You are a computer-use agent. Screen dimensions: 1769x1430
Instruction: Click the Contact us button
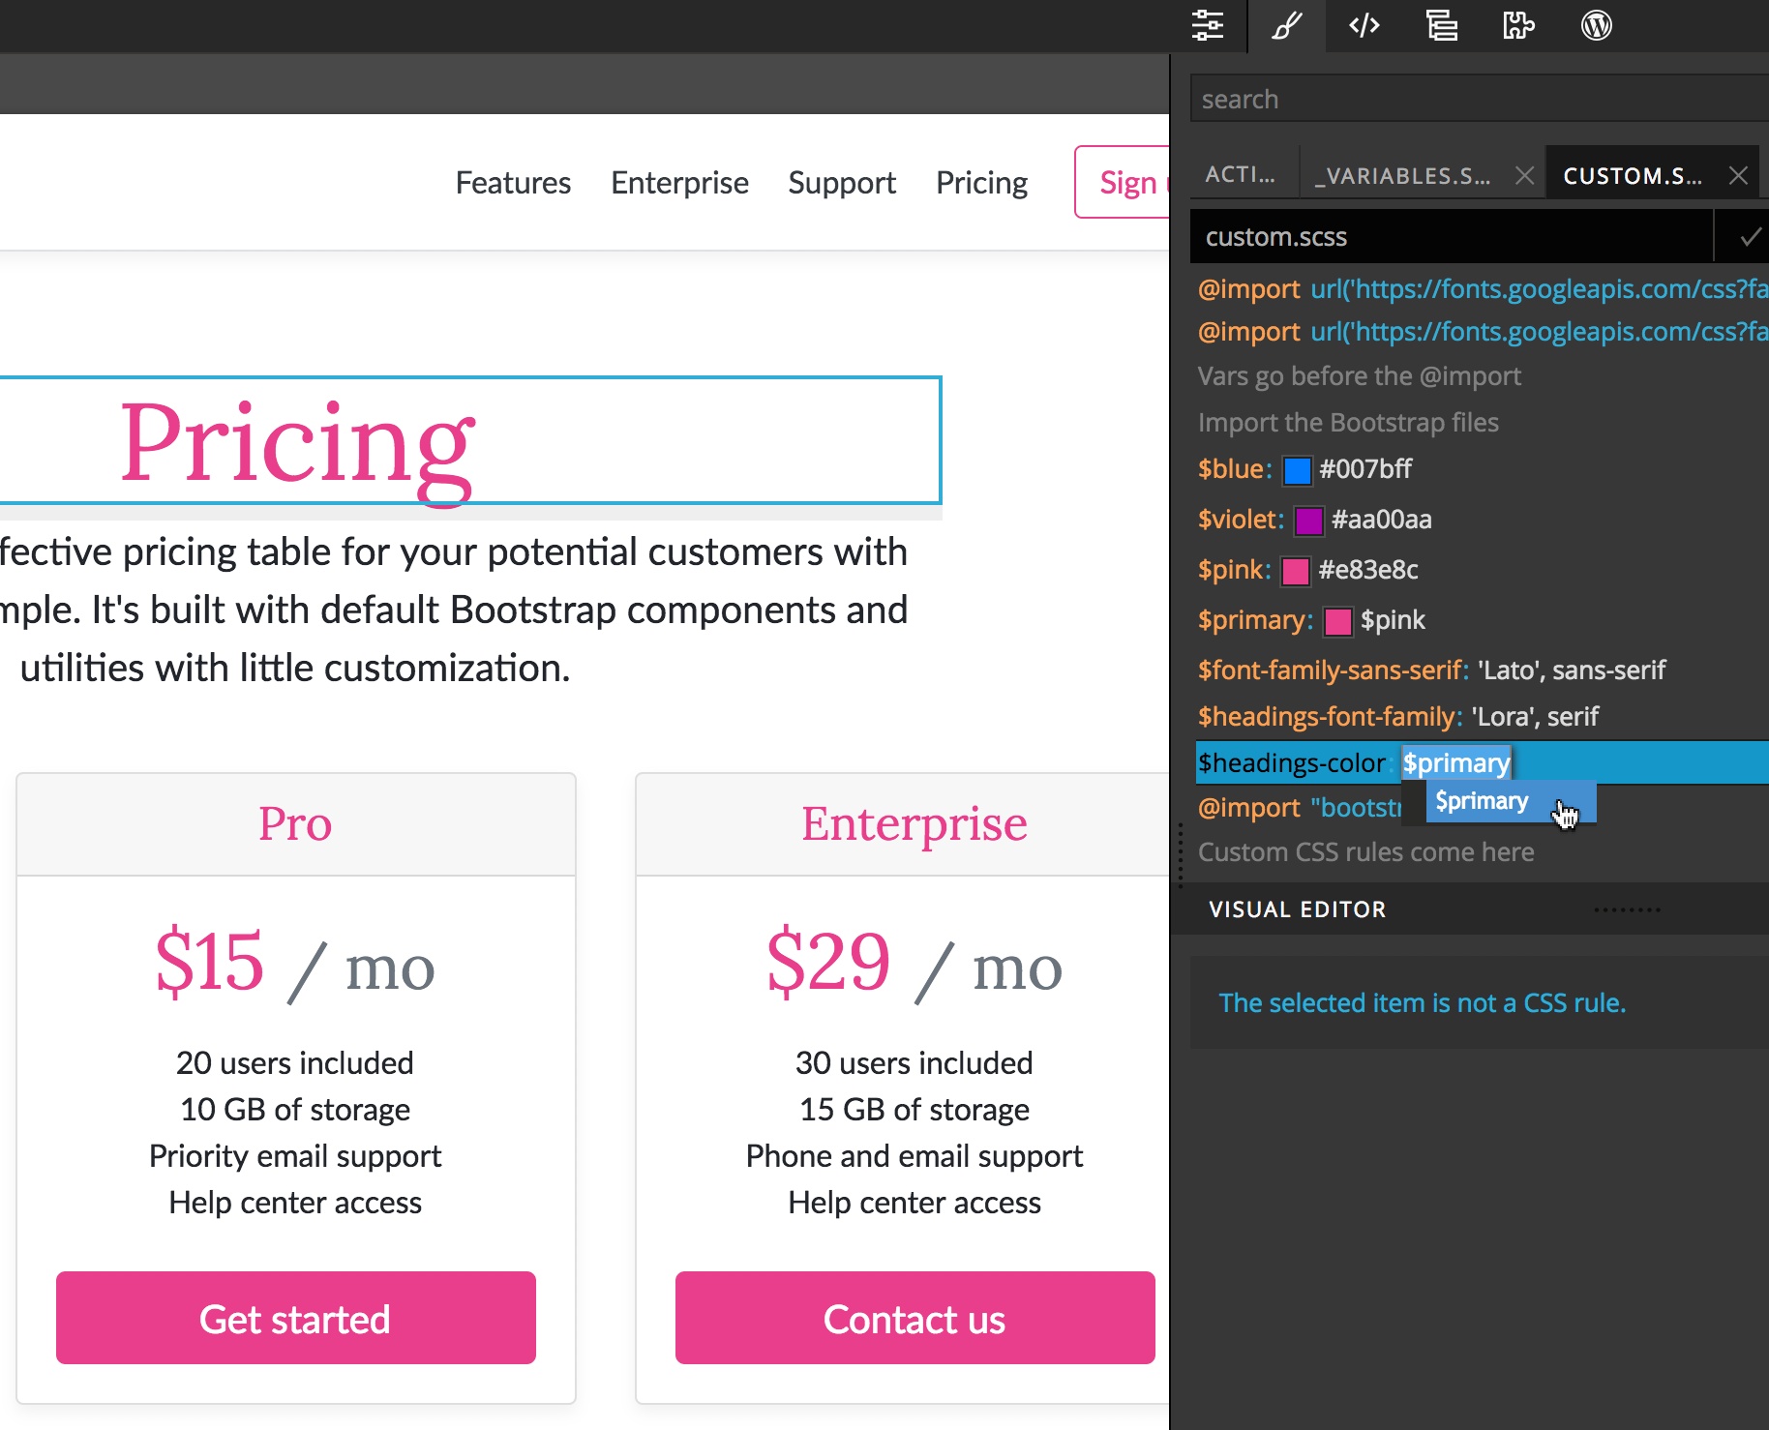click(x=914, y=1318)
